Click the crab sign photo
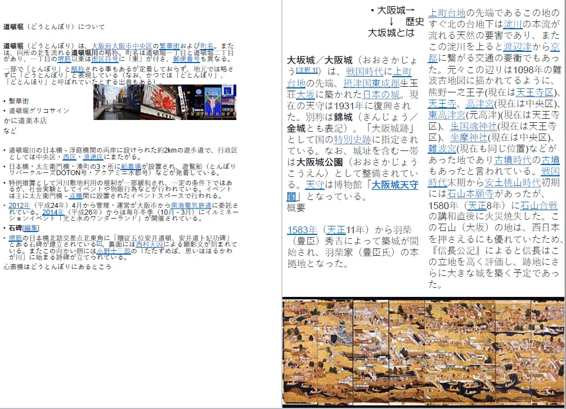Viewport: 566px width, 409px height. 164,103
